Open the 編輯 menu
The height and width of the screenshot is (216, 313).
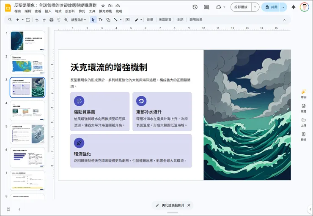pyautogui.click(x=28, y=11)
